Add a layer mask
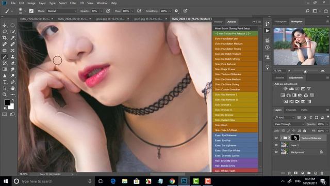The height and width of the screenshot is (186, 330). [x=295, y=173]
